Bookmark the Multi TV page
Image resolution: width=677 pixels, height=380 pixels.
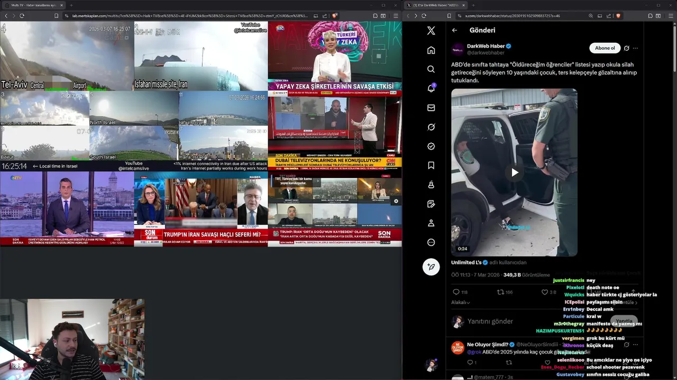[x=56, y=16]
